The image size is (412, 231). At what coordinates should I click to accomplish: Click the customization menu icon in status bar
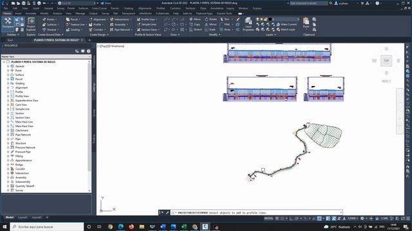[x=408, y=218]
